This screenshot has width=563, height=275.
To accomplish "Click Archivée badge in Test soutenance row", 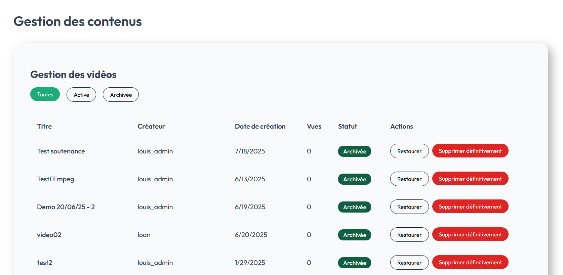I will click(x=355, y=151).
